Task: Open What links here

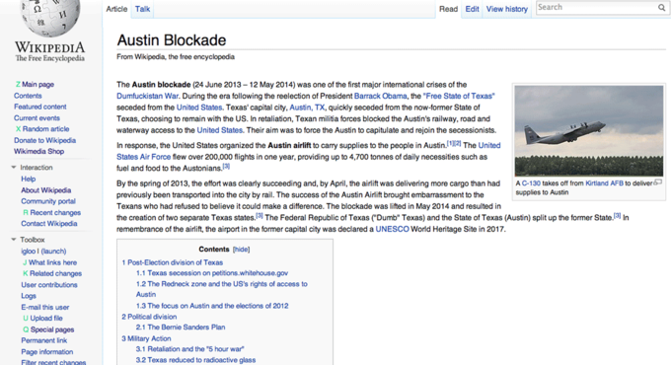Action: point(52,262)
